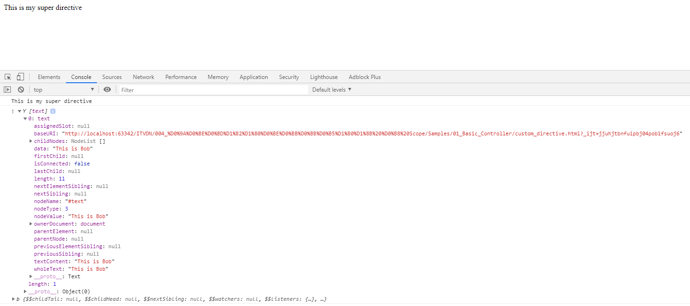Click the console Filter input field
Viewport: 690px width, 306px height.
click(214, 90)
